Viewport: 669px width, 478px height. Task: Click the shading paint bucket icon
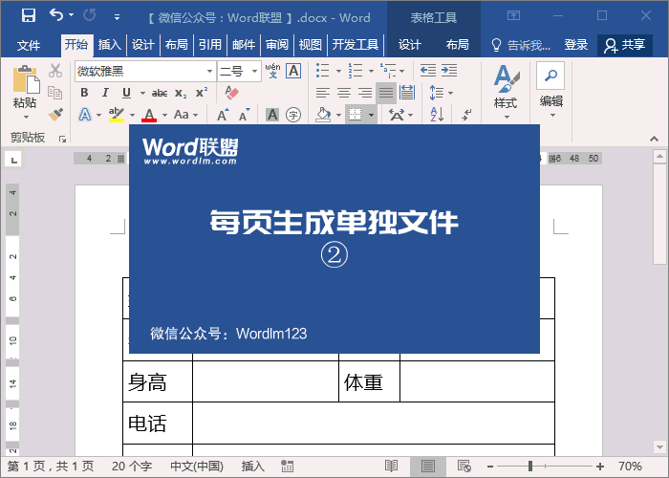pyautogui.click(x=323, y=115)
